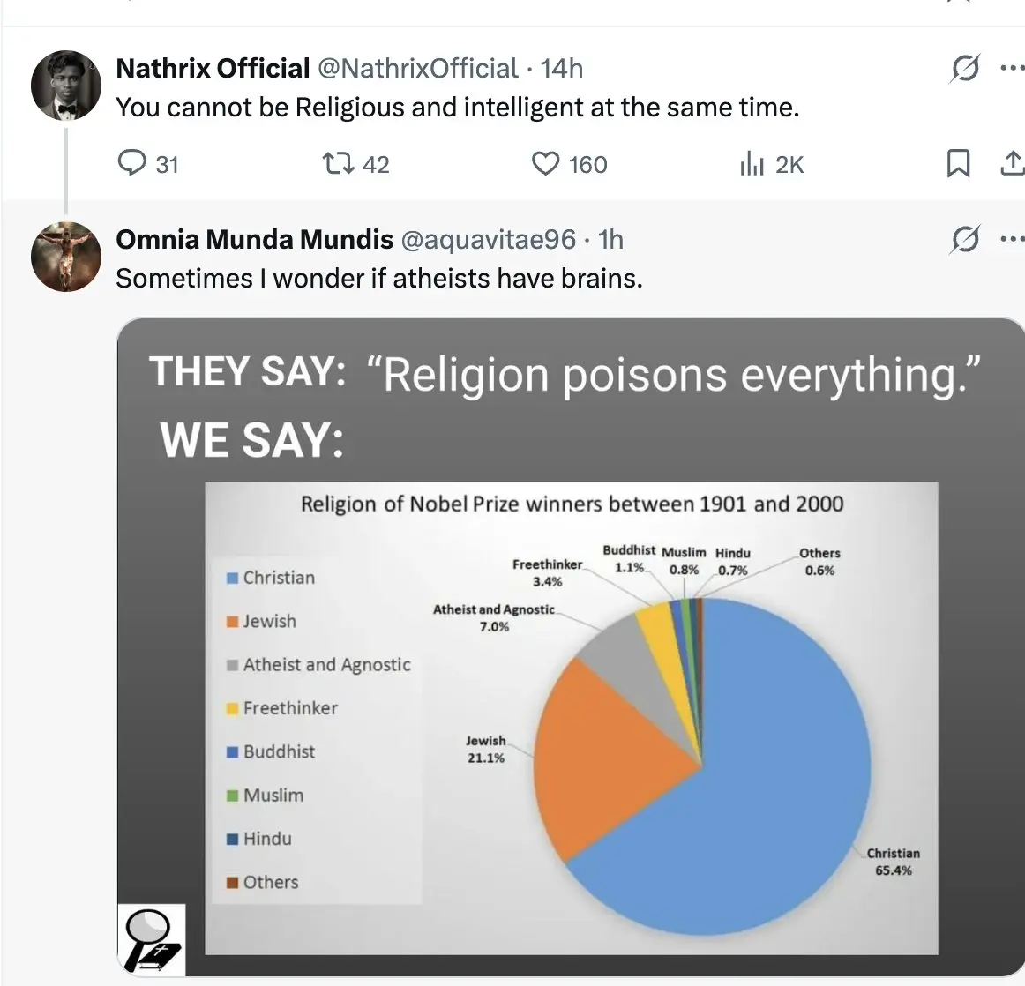Bookmark Nathrix Official's post
Screen dimensions: 1025x986
(958, 163)
